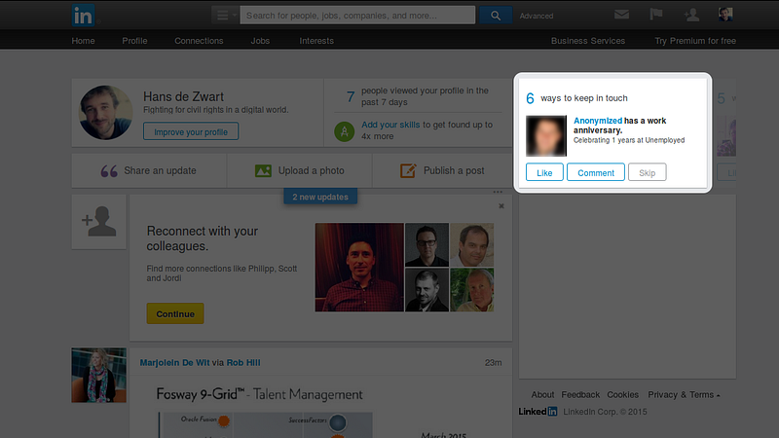This screenshot has width=779, height=438.
Task: Click the magnifier search button
Action: tap(496, 16)
